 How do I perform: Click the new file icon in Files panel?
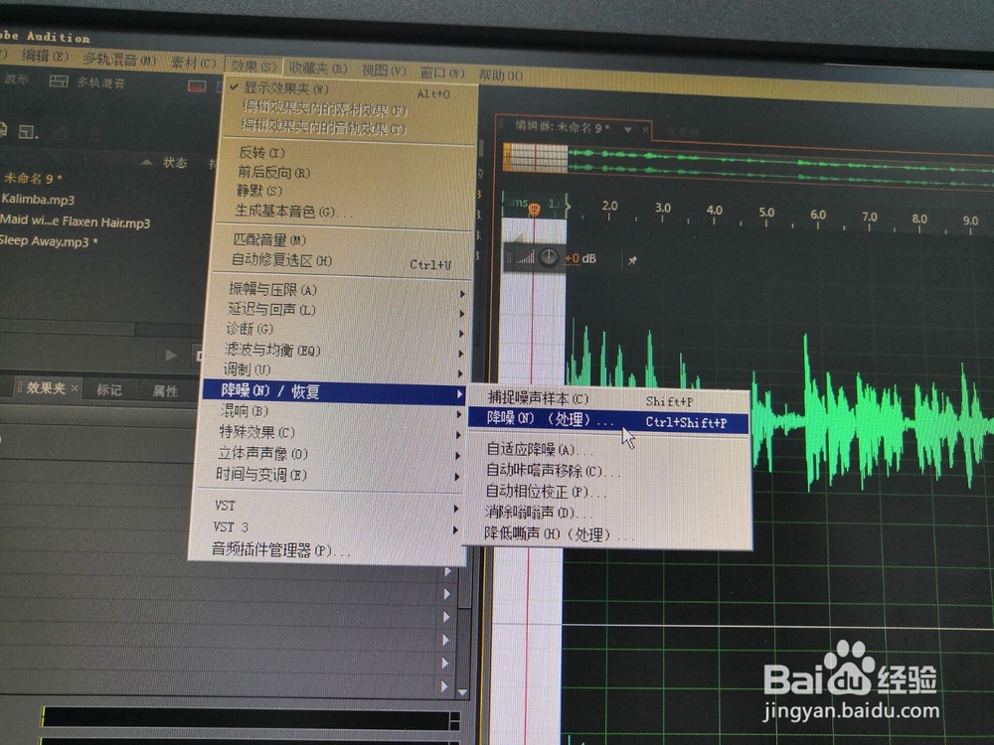pyautogui.click(x=28, y=132)
